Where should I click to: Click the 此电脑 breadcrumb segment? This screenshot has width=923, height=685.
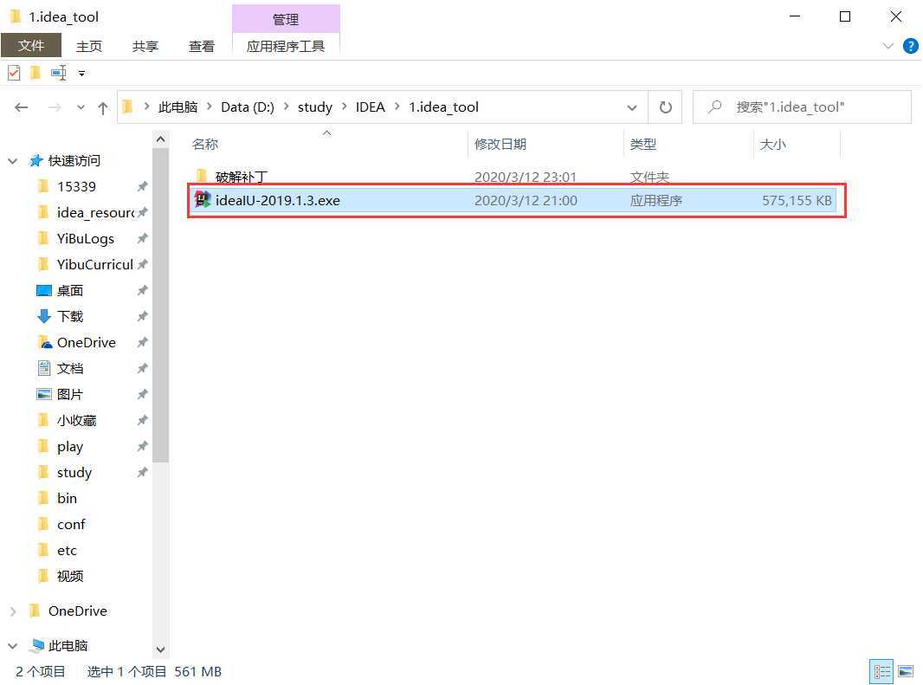tap(177, 107)
